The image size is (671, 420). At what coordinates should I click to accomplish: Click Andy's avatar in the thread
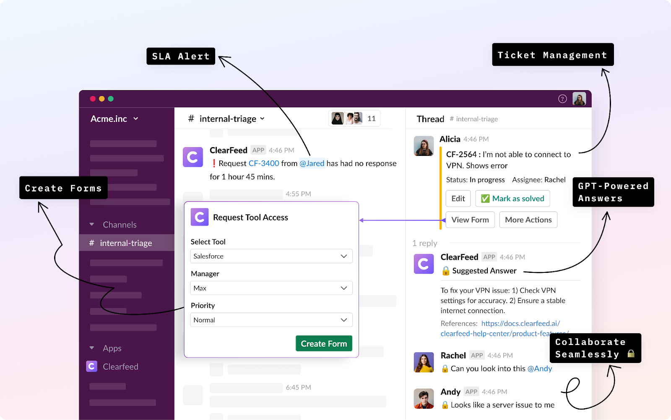[424, 399]
